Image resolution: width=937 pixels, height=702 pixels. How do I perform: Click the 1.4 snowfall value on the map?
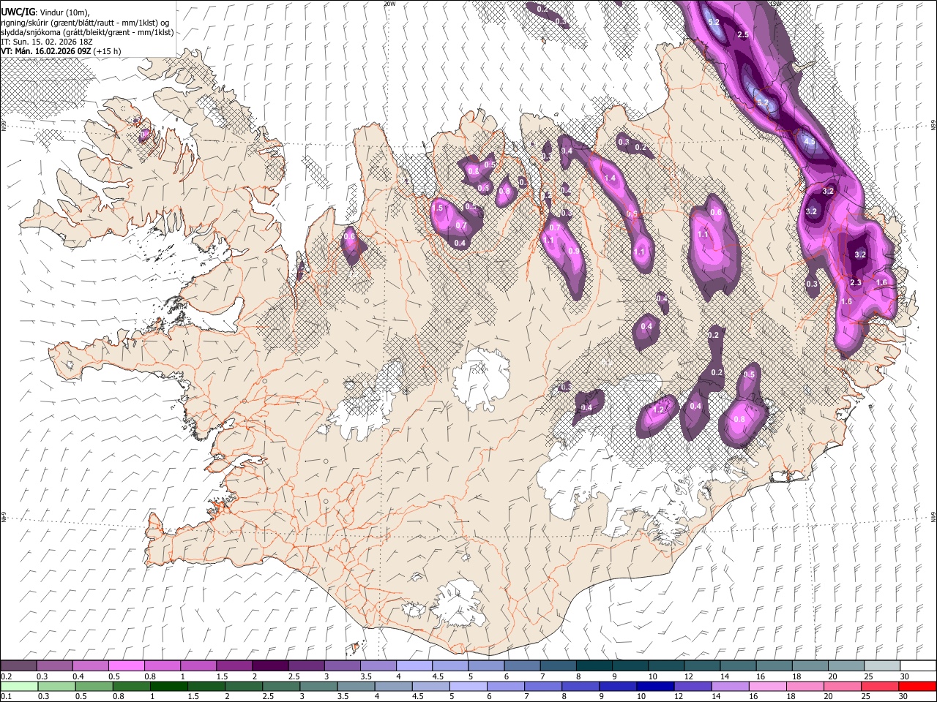click(610, 178)
